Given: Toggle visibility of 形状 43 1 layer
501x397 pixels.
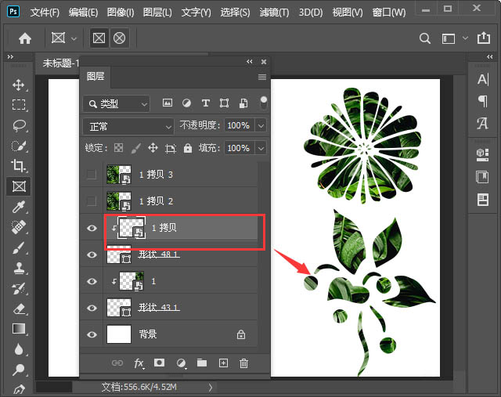Looking at the screenshot, I should point(92,308).
